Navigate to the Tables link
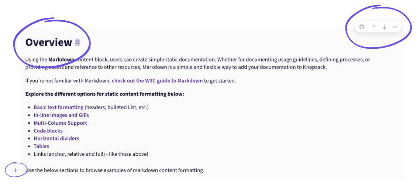The width and height of the screenshot is (417, 190). pos(41,146)
